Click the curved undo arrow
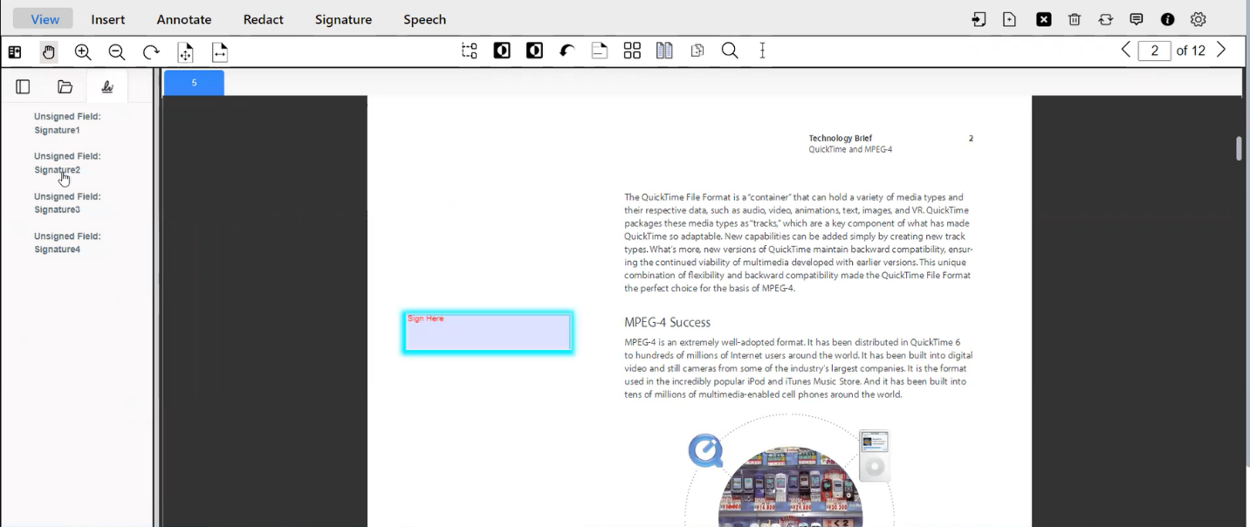Image resolution: width=1250 pixels, height=527 pixels. coord(567,51)
